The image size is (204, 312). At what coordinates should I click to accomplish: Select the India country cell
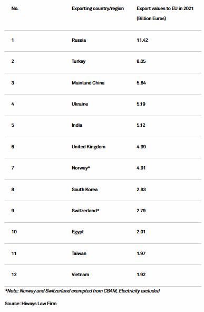[x=77, y=125]
